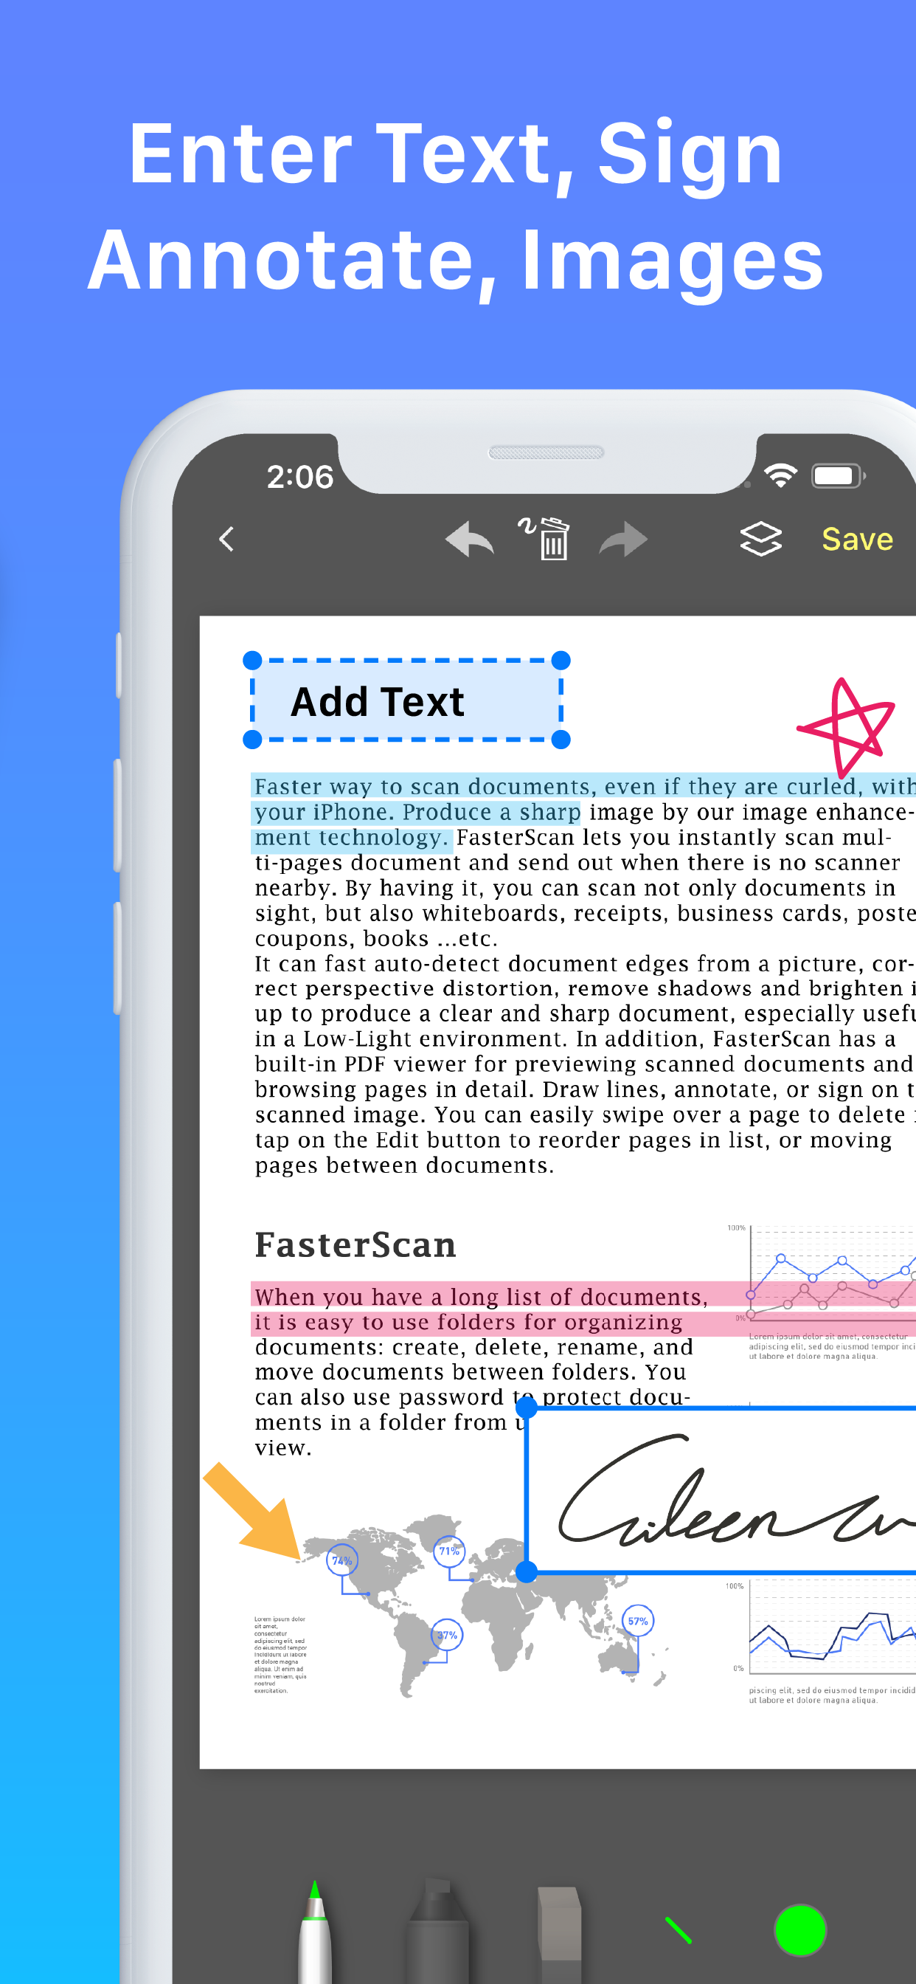The image size is (916, 1984).
Task: Tap the back chevron arrow
Action: [x=226, y=539]
